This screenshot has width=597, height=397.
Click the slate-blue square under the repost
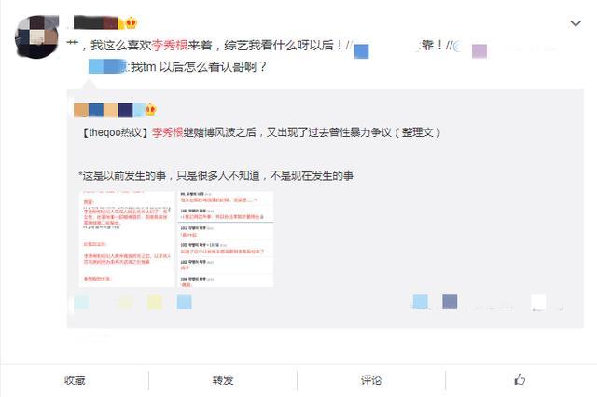tap(450, 302)
